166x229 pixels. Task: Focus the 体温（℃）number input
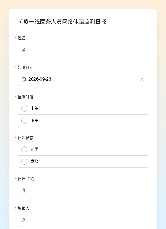coord(83,191)
